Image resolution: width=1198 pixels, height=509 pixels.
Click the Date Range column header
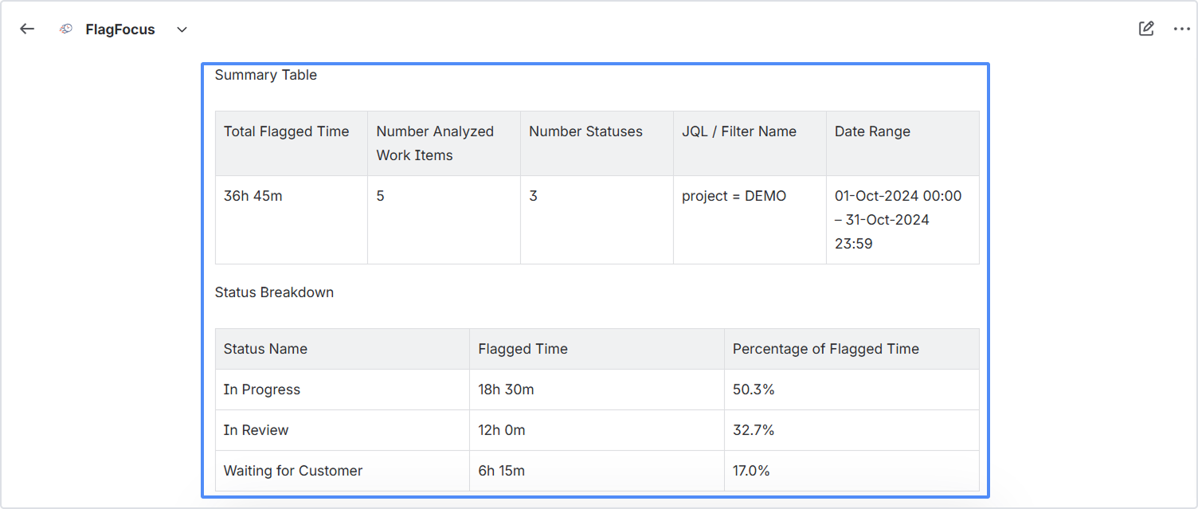tap(902, 143)
